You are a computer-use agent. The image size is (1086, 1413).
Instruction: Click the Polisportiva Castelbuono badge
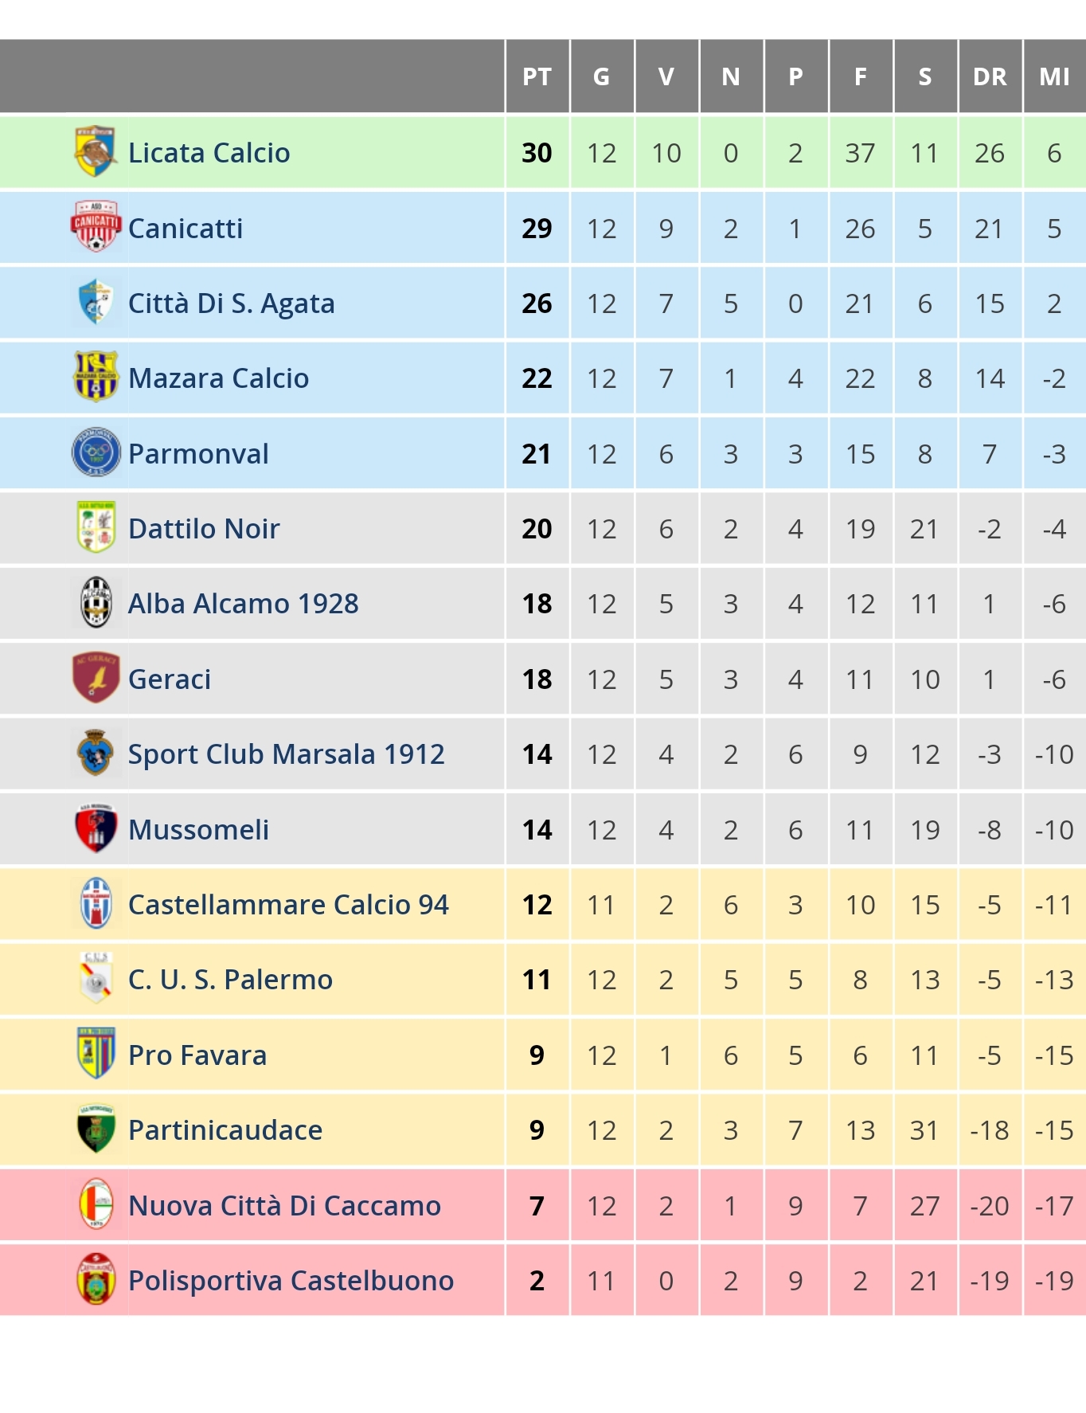click(96, 1279)
